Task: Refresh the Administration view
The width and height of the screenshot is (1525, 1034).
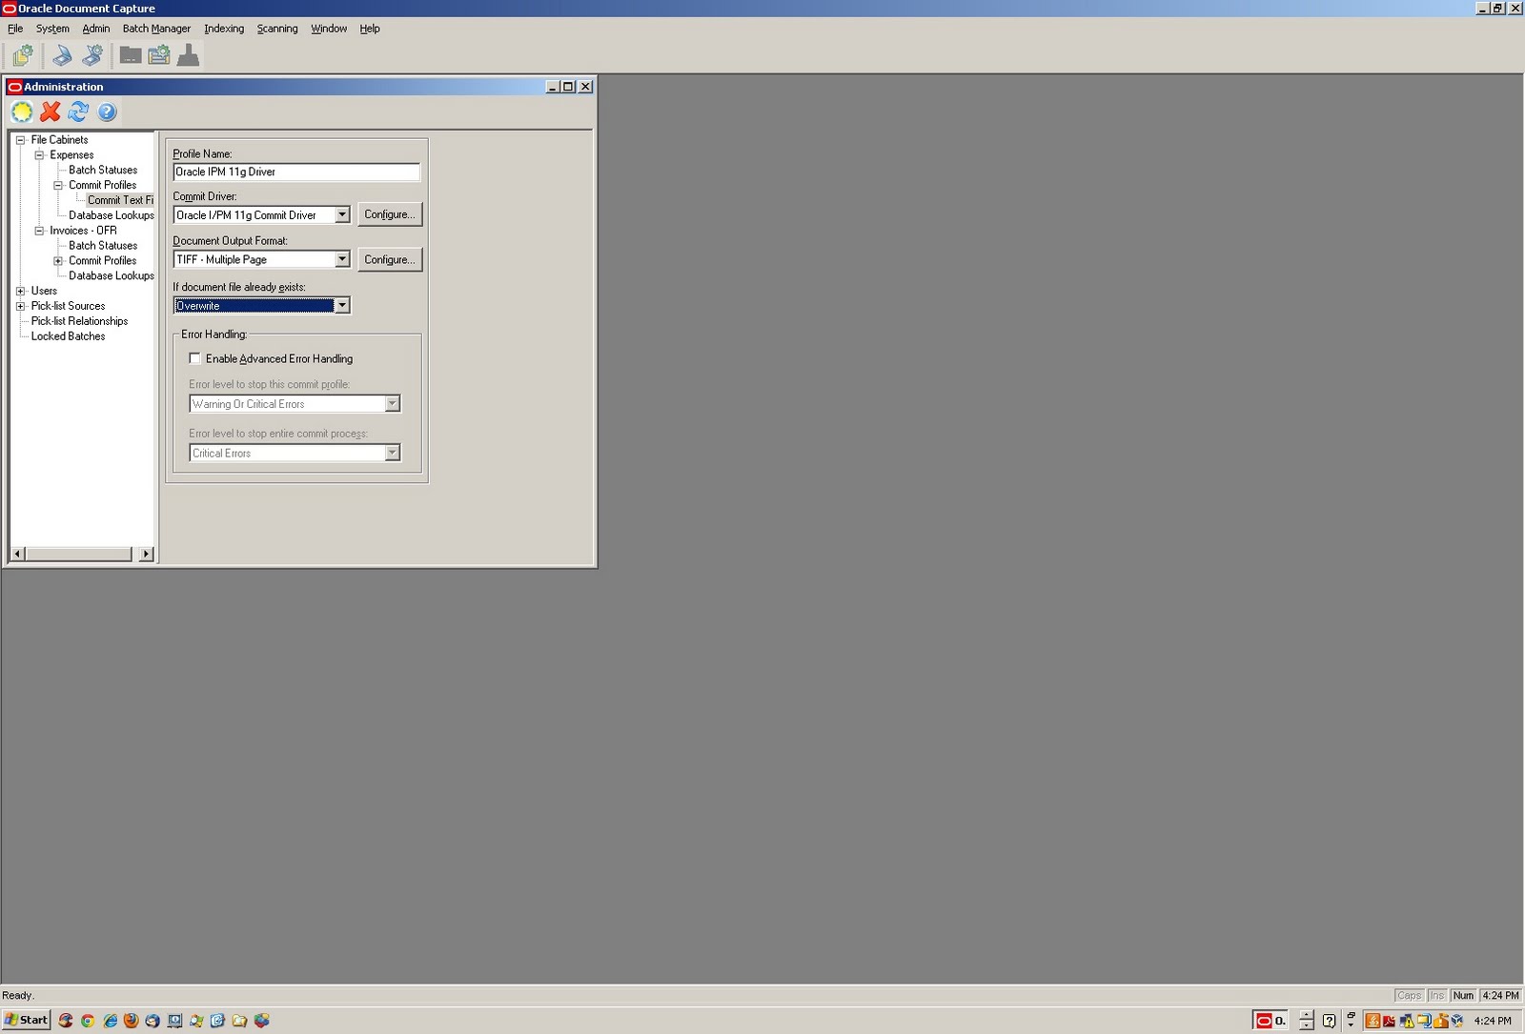Action: [x=78, y=112]
